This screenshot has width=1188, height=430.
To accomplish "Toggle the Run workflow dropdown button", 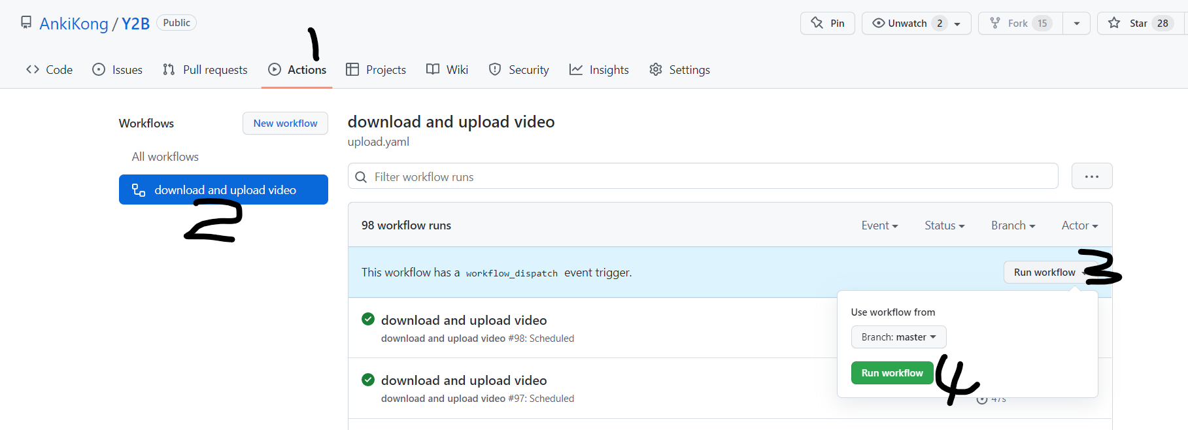I will (1049, 273).
